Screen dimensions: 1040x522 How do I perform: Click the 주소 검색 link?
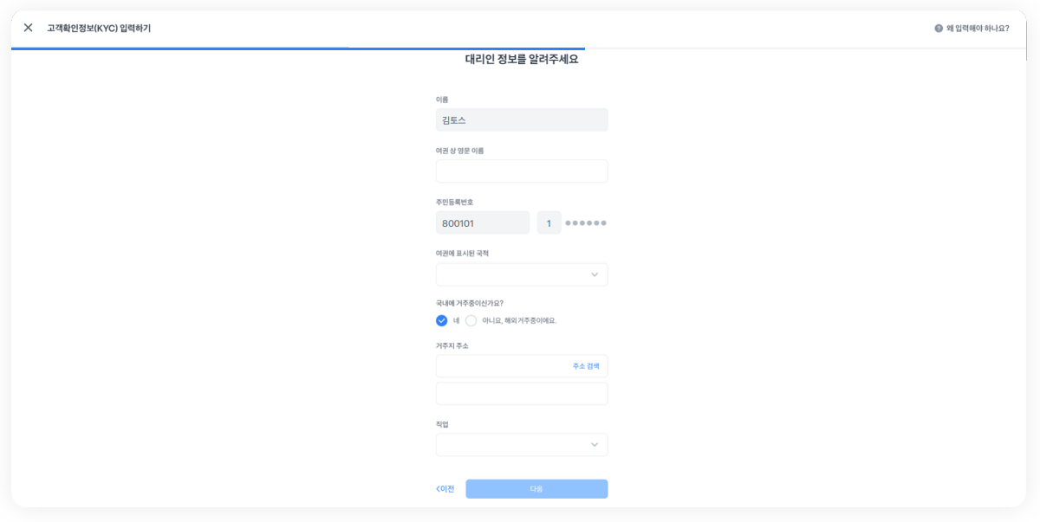pos(586,366)
